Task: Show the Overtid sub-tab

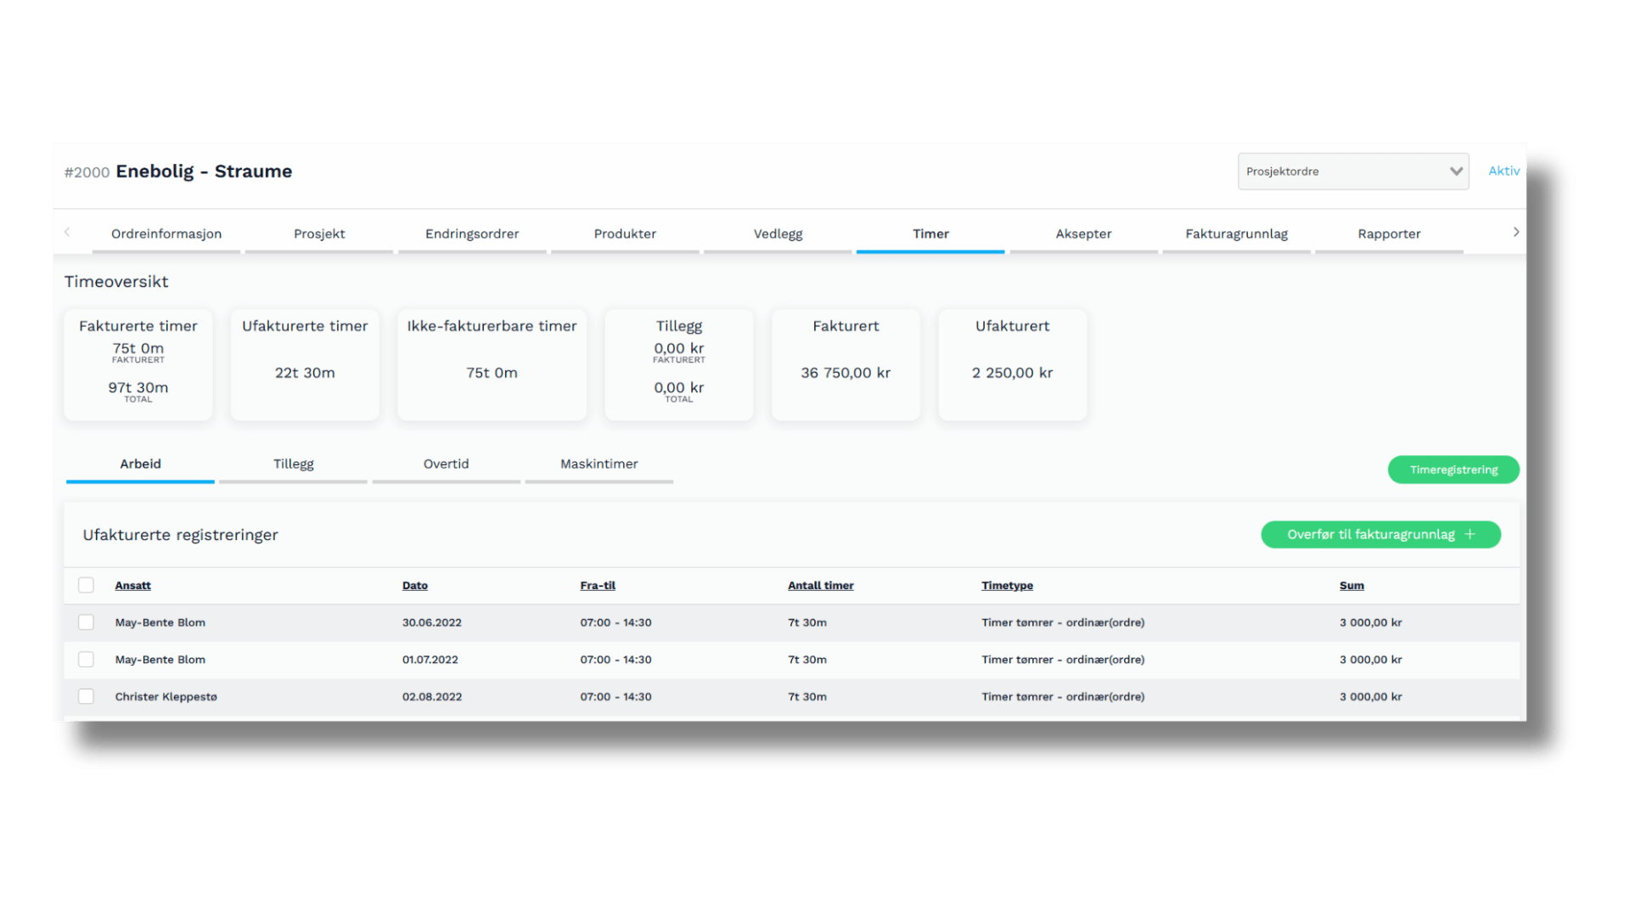Action: point(446,464)
